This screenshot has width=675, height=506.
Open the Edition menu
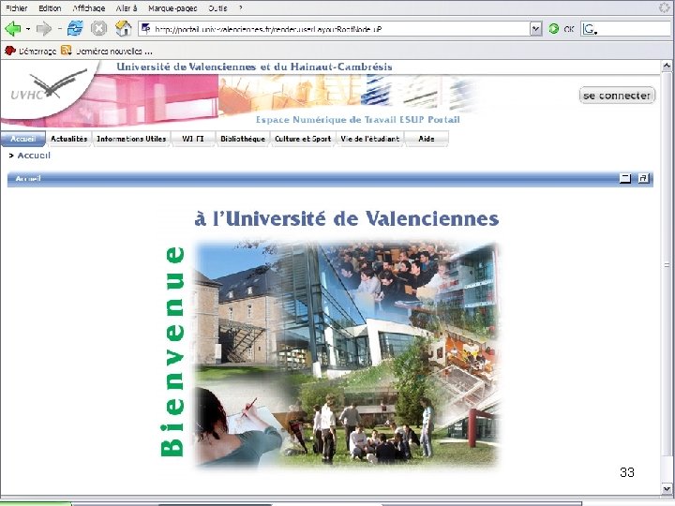click(x=50, y=7)
